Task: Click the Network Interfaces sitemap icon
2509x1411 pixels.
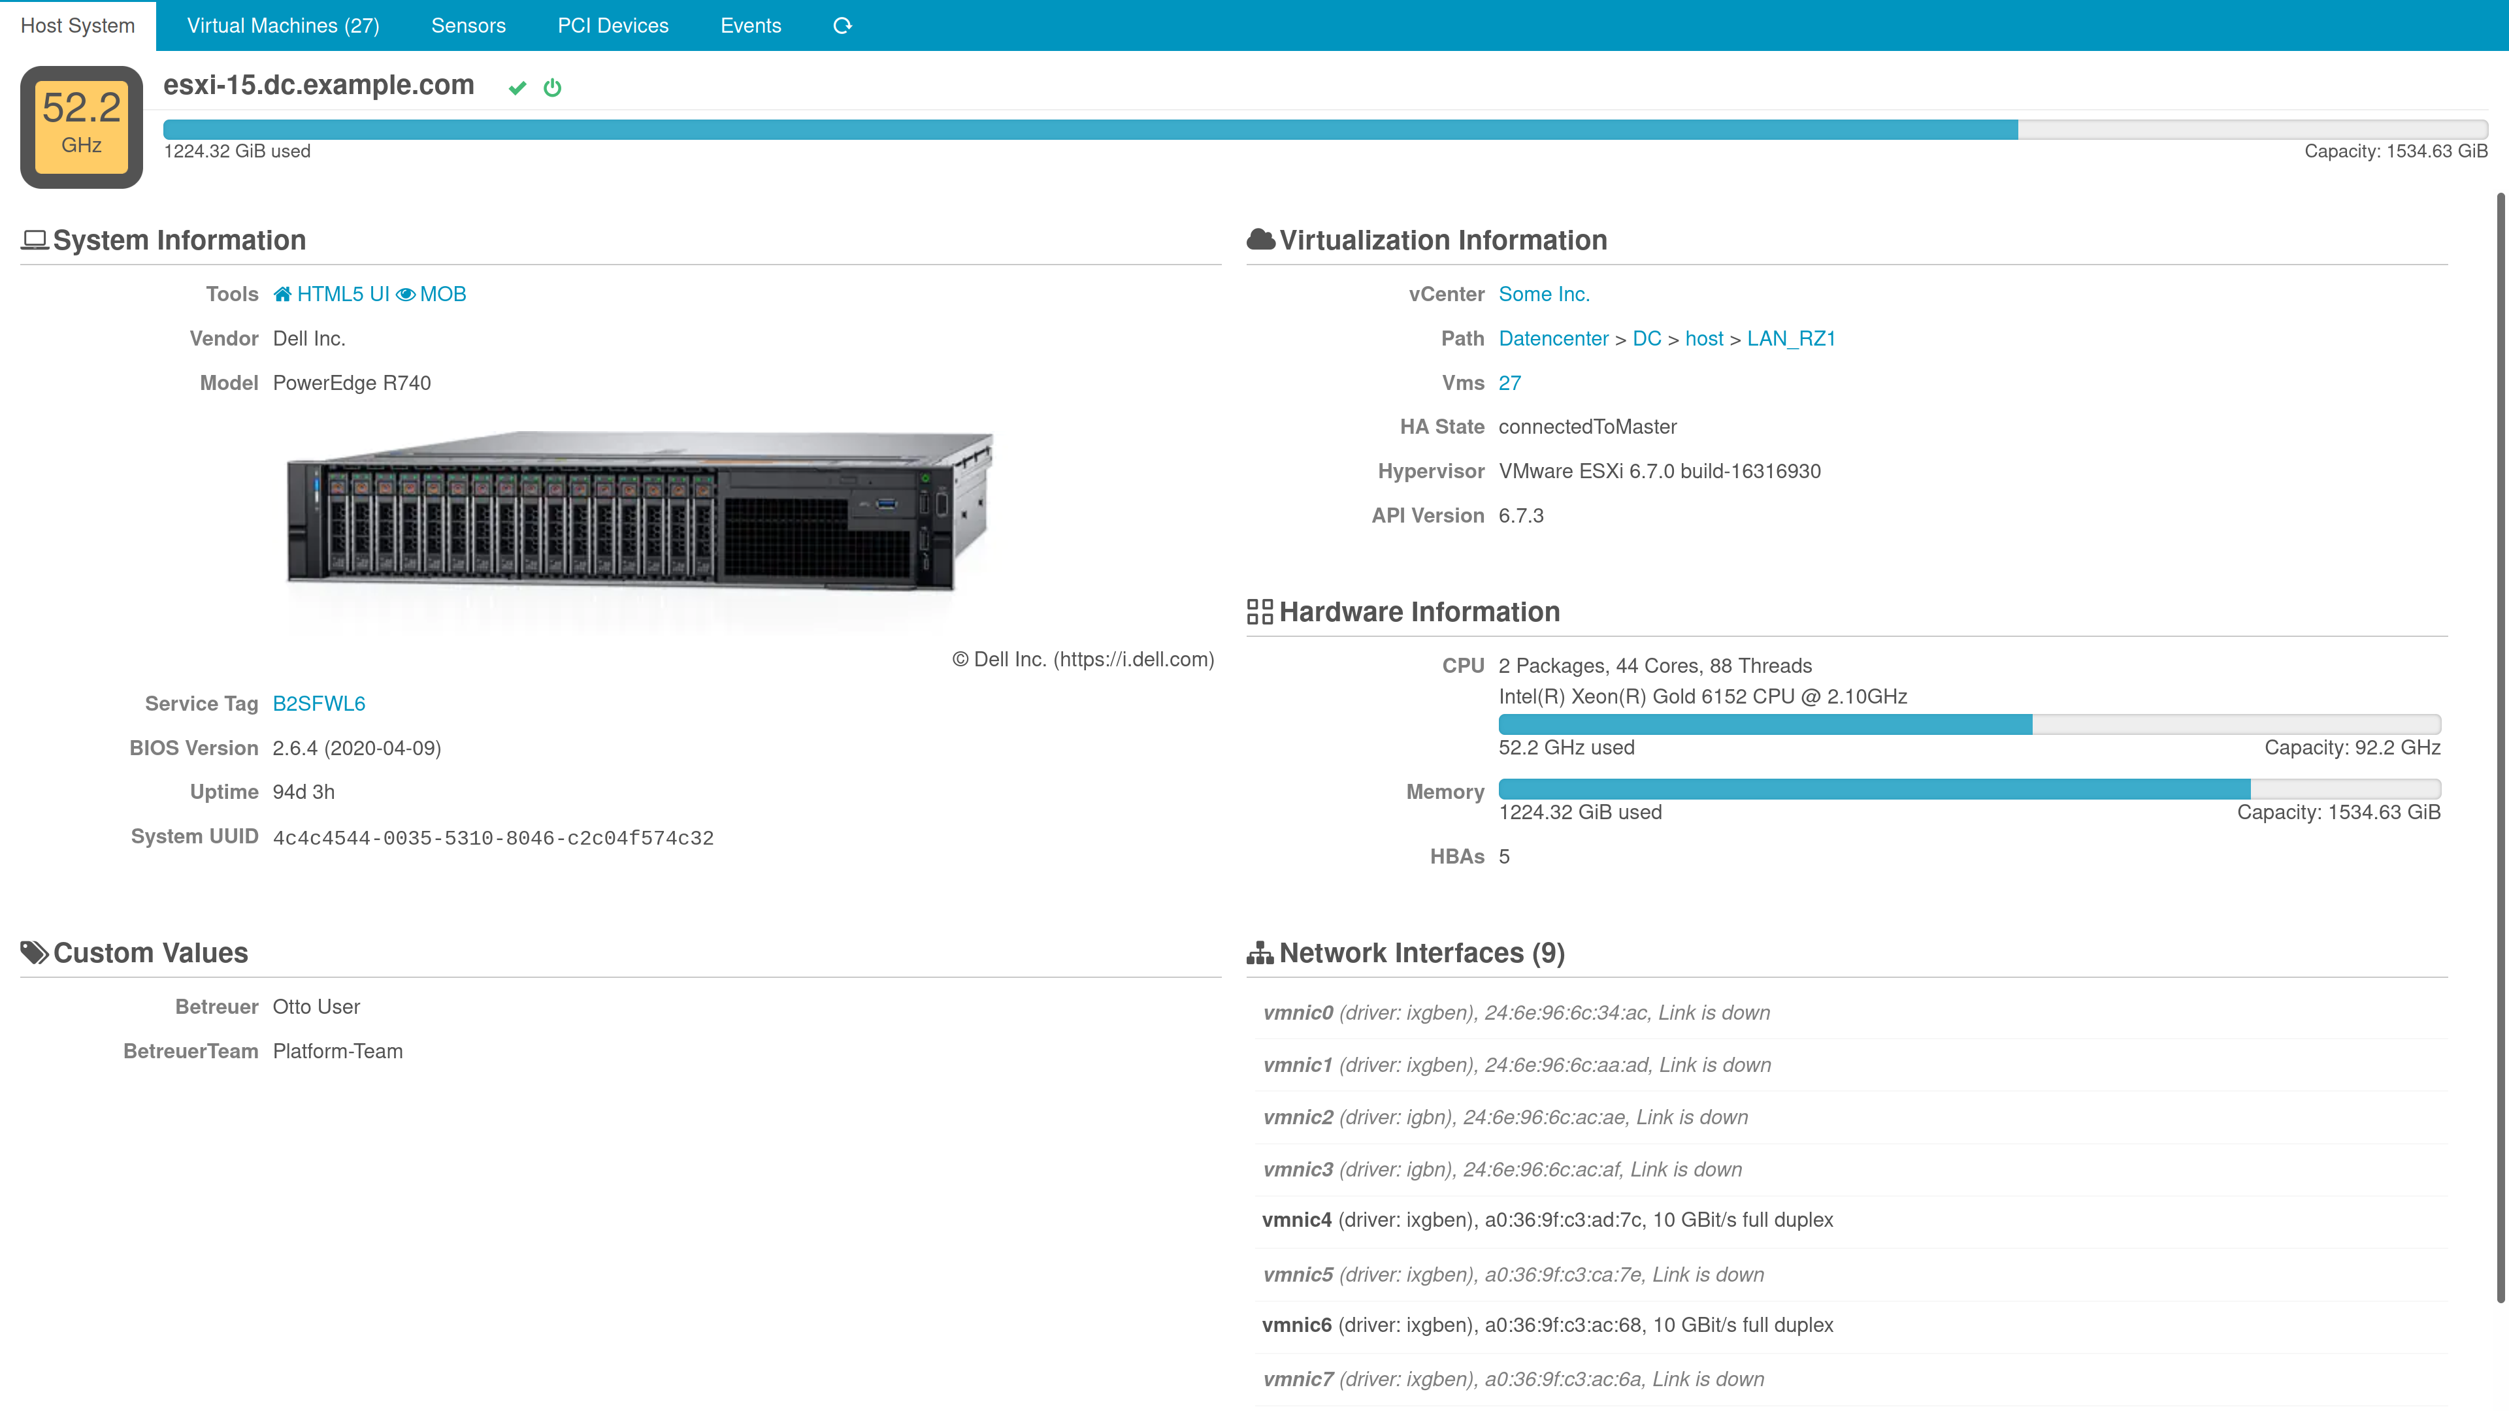Action: [x=1259, y=952]
